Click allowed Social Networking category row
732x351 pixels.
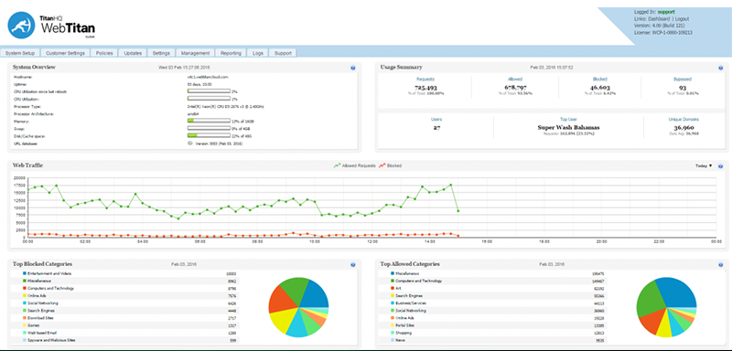click(493, 311)
